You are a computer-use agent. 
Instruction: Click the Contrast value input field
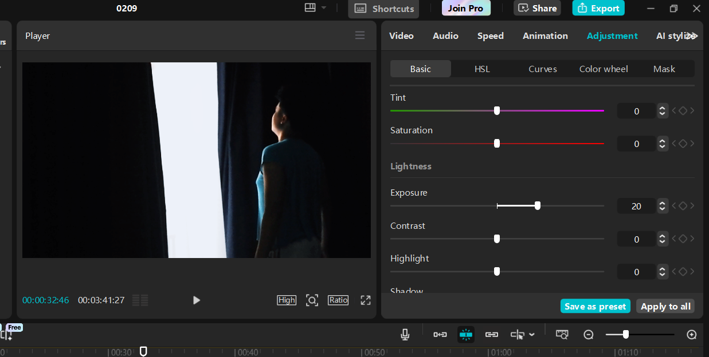[636, 239]
